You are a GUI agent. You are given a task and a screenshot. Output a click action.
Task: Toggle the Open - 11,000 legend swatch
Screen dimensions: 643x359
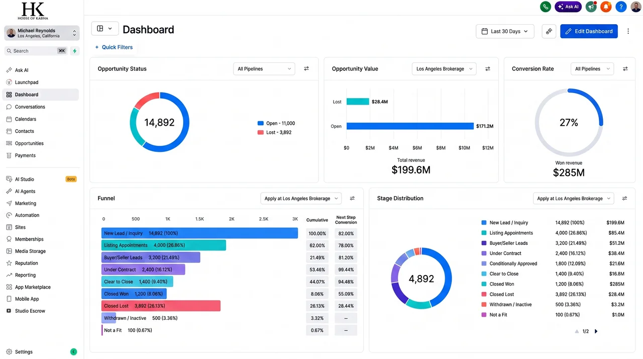pyautogui.click(x=260, y=123)
